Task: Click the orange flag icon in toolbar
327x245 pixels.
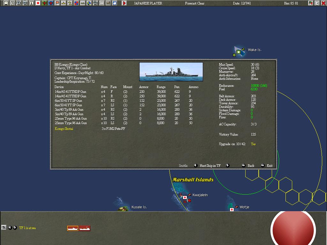Action: pos(57,3)
